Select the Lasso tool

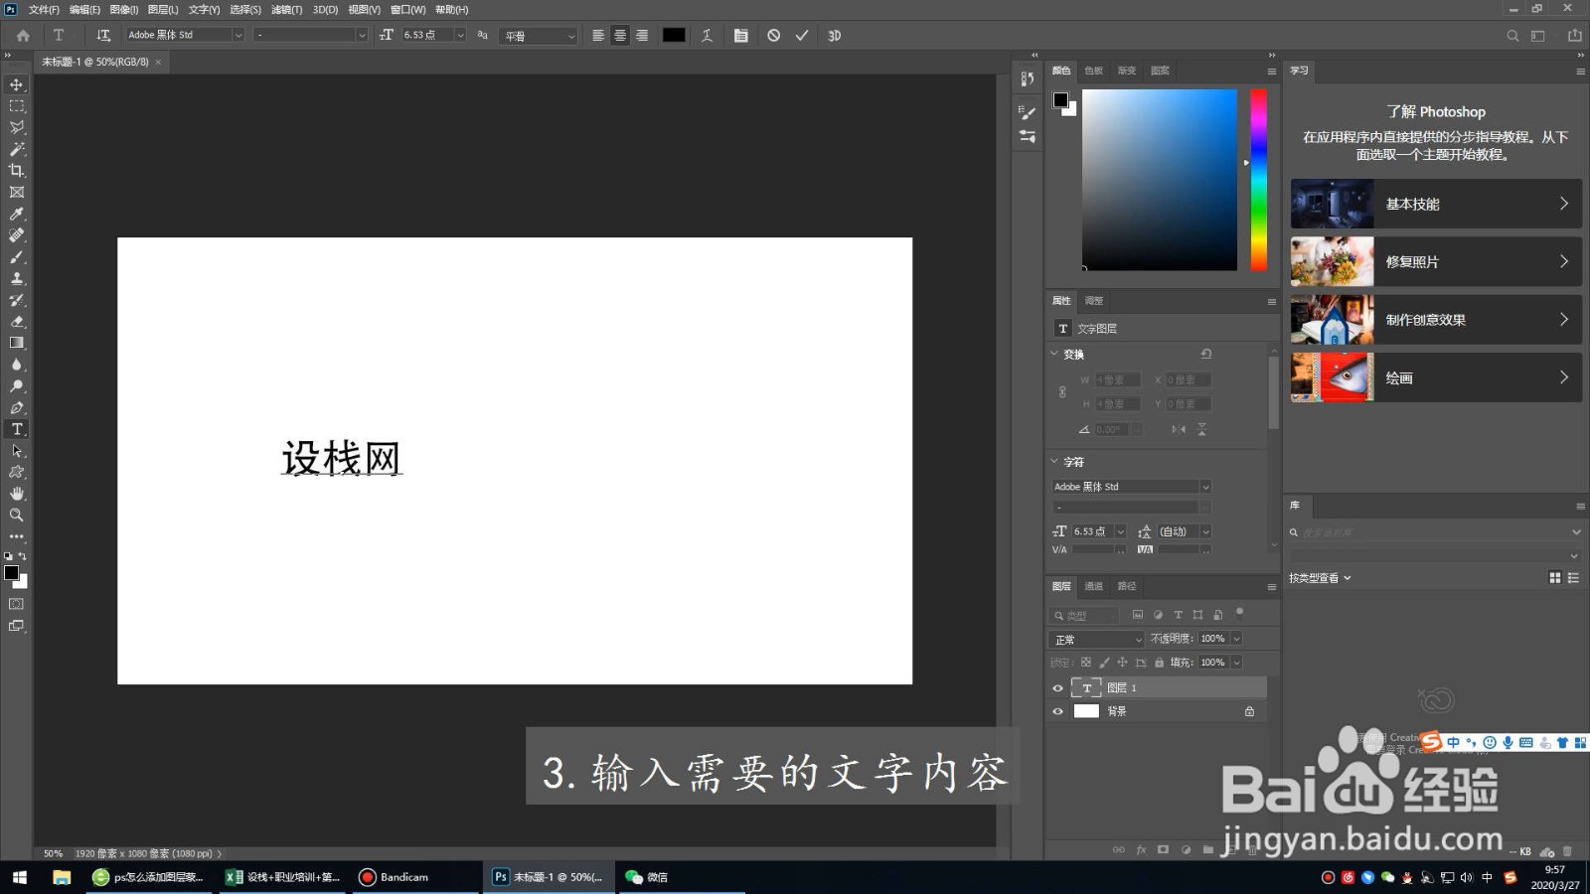click(17, 128)
